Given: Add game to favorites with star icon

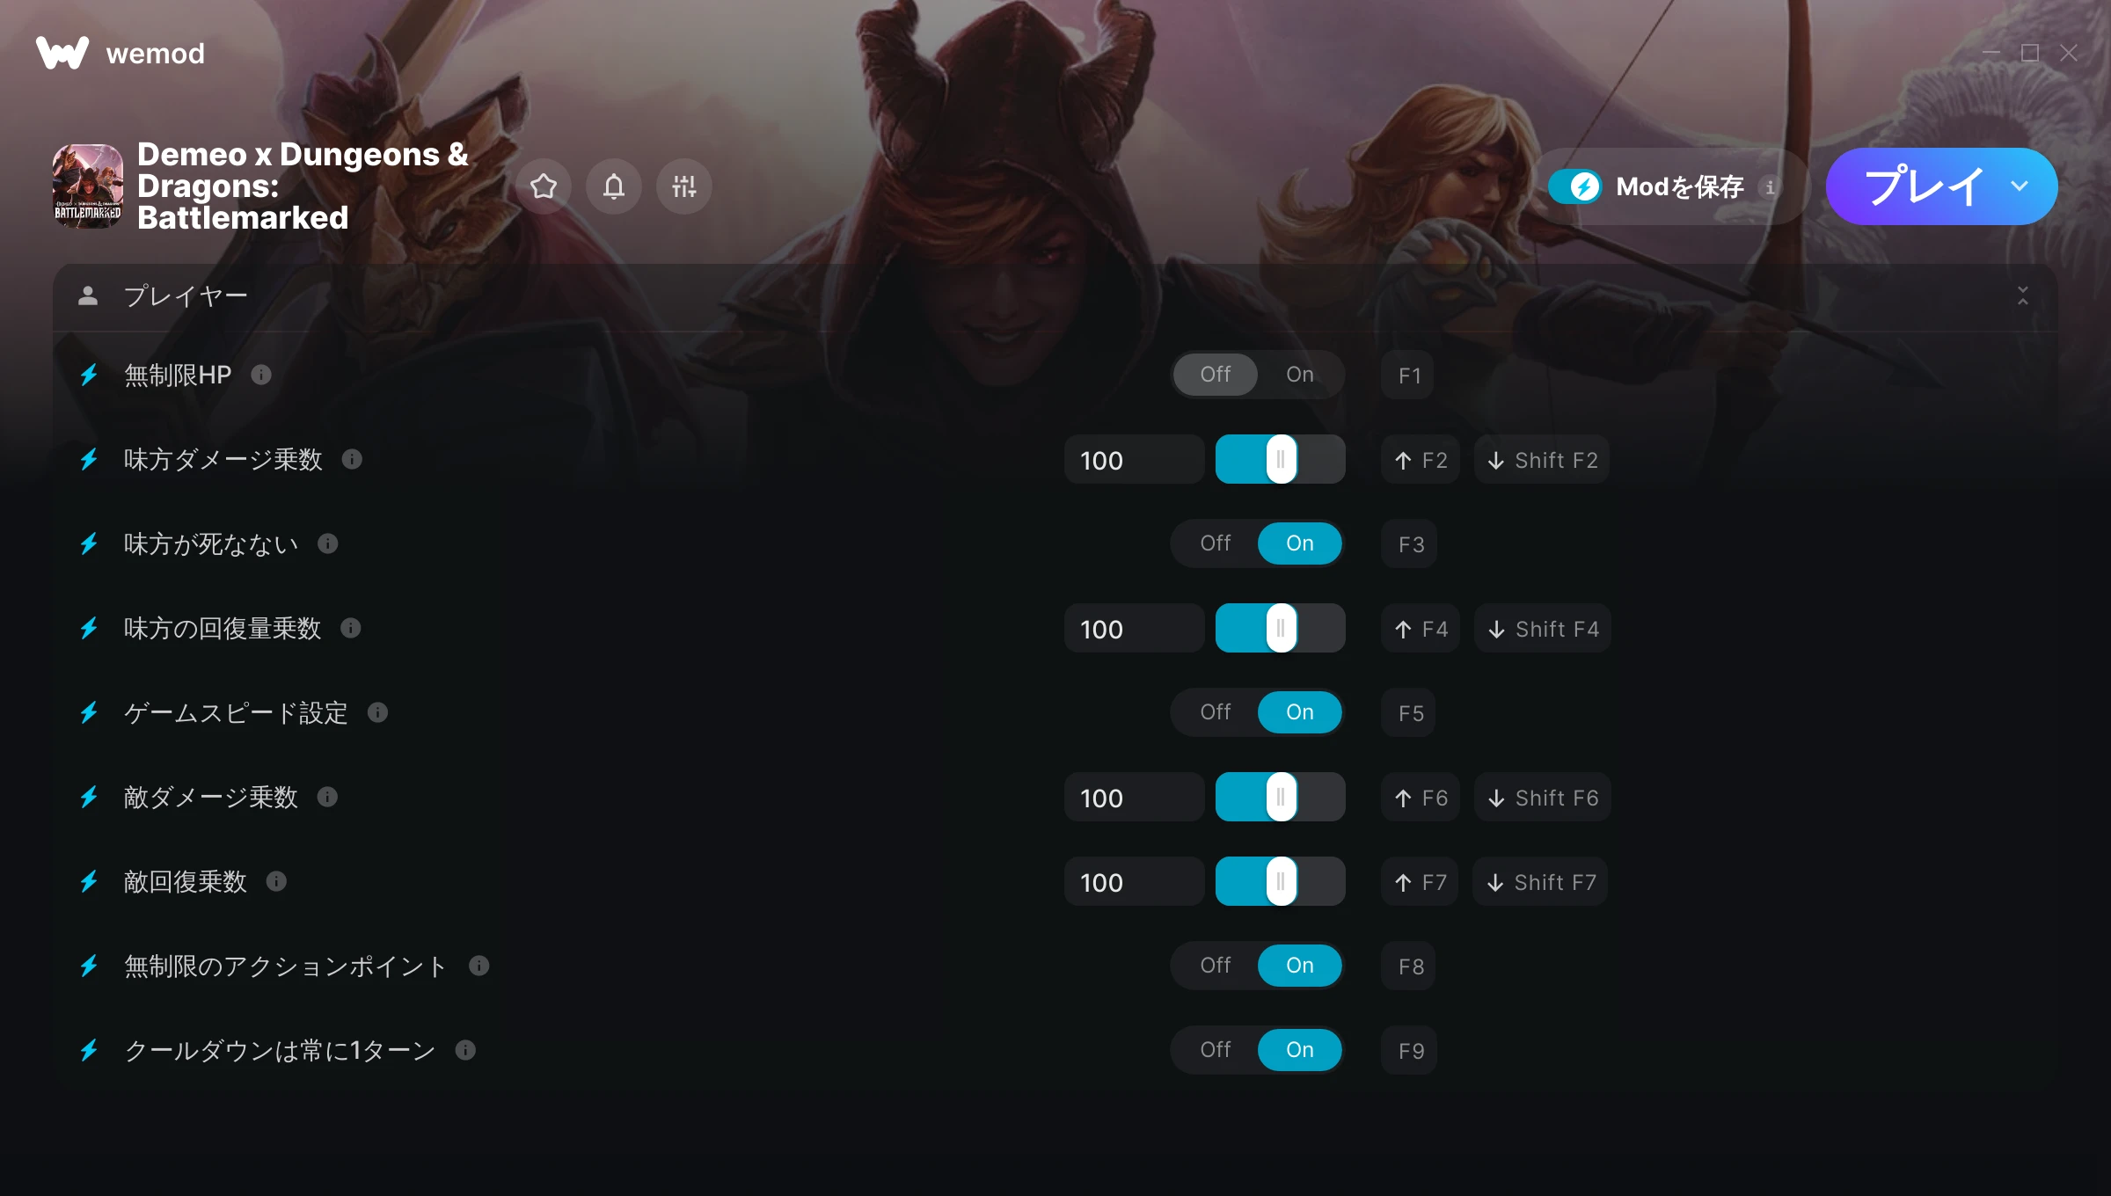Looking at the screenshot, I should [544, 186].
